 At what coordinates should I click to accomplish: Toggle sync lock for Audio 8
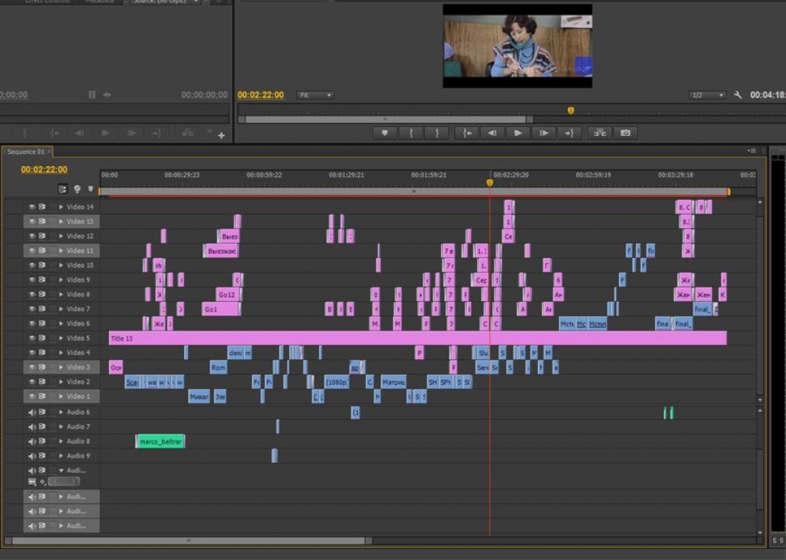point(42,441)
